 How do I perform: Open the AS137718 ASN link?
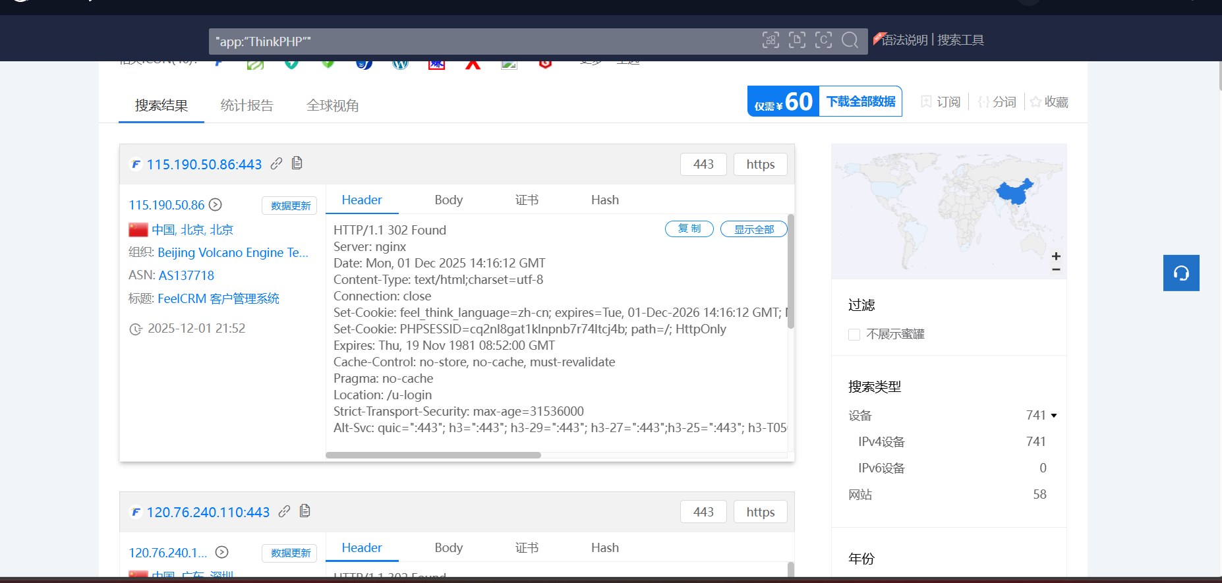[x=187, y=275]
